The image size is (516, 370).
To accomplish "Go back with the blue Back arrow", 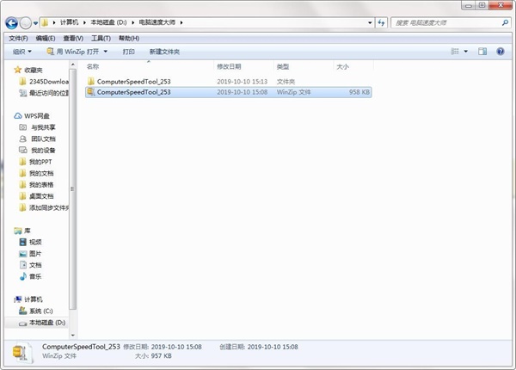I will tap(11, 23).
